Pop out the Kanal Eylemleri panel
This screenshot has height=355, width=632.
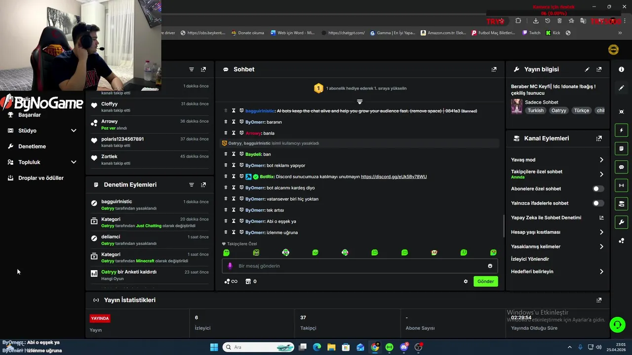click(599, 139)
